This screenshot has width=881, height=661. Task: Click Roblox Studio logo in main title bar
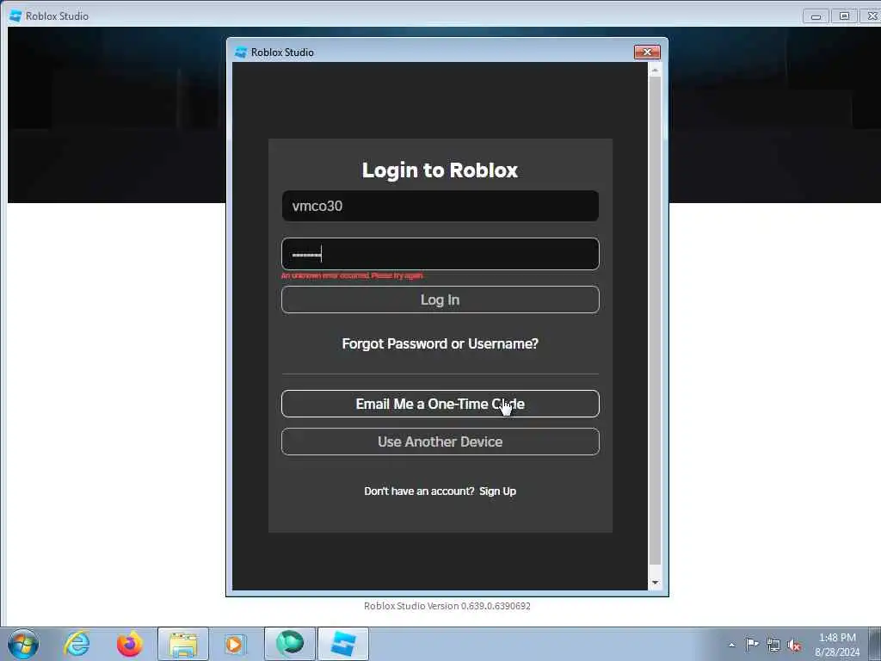coord(15,15)
